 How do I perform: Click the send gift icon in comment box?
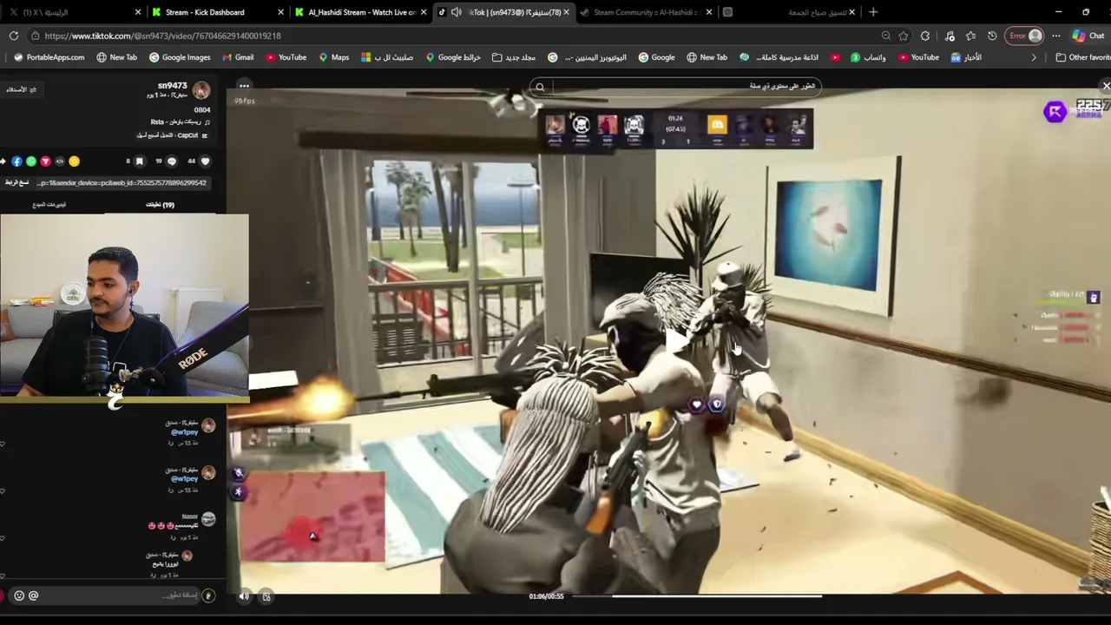[208, 595]
